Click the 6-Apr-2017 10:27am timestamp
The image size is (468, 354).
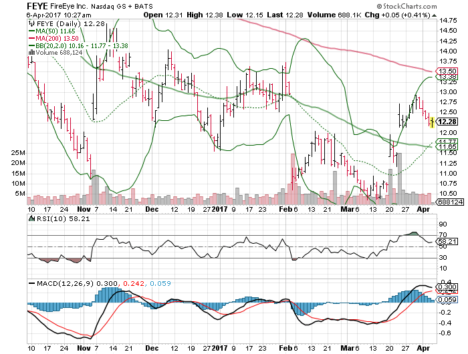(x=59, y=15)
